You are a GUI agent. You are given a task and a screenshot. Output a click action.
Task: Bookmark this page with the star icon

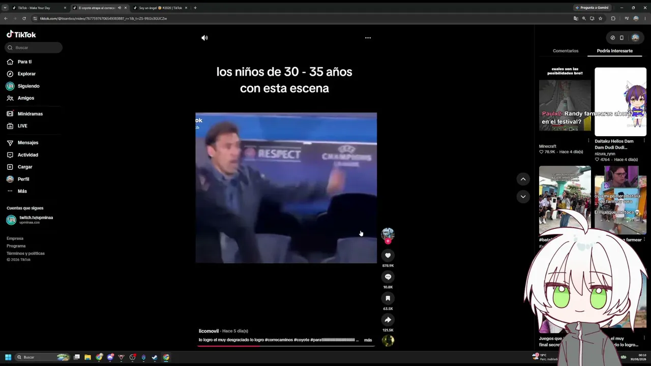[600, 18]
